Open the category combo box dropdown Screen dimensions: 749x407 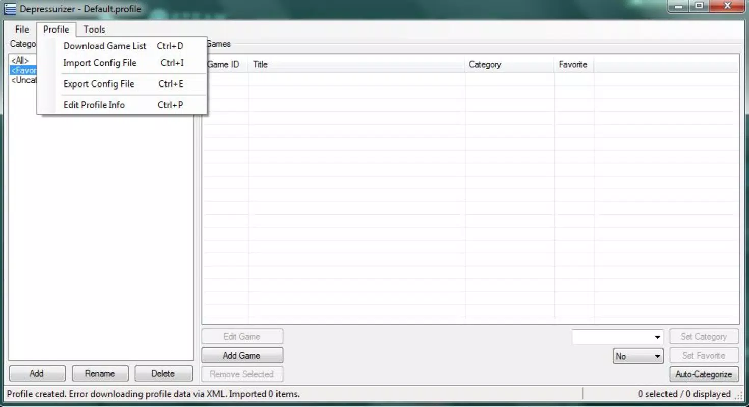[x=657, y=337]
